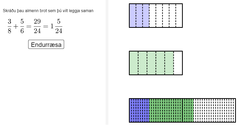Click the vertical divider between the two panels

tap(107, 62)
